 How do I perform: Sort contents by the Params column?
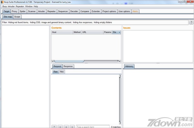(x=108, y=32)
